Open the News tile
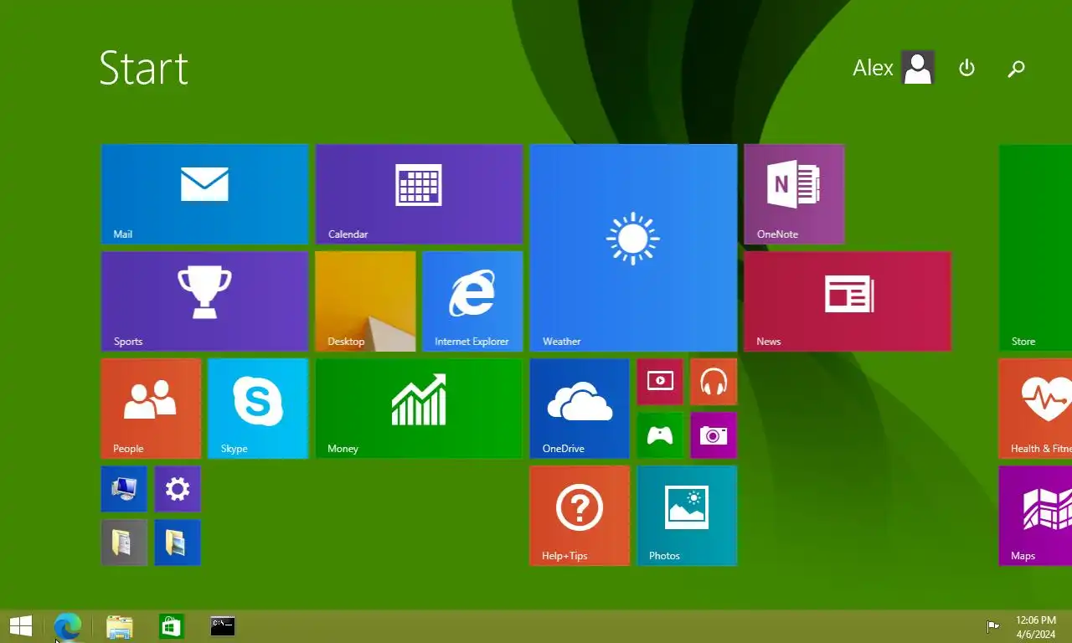 (848, 301)
